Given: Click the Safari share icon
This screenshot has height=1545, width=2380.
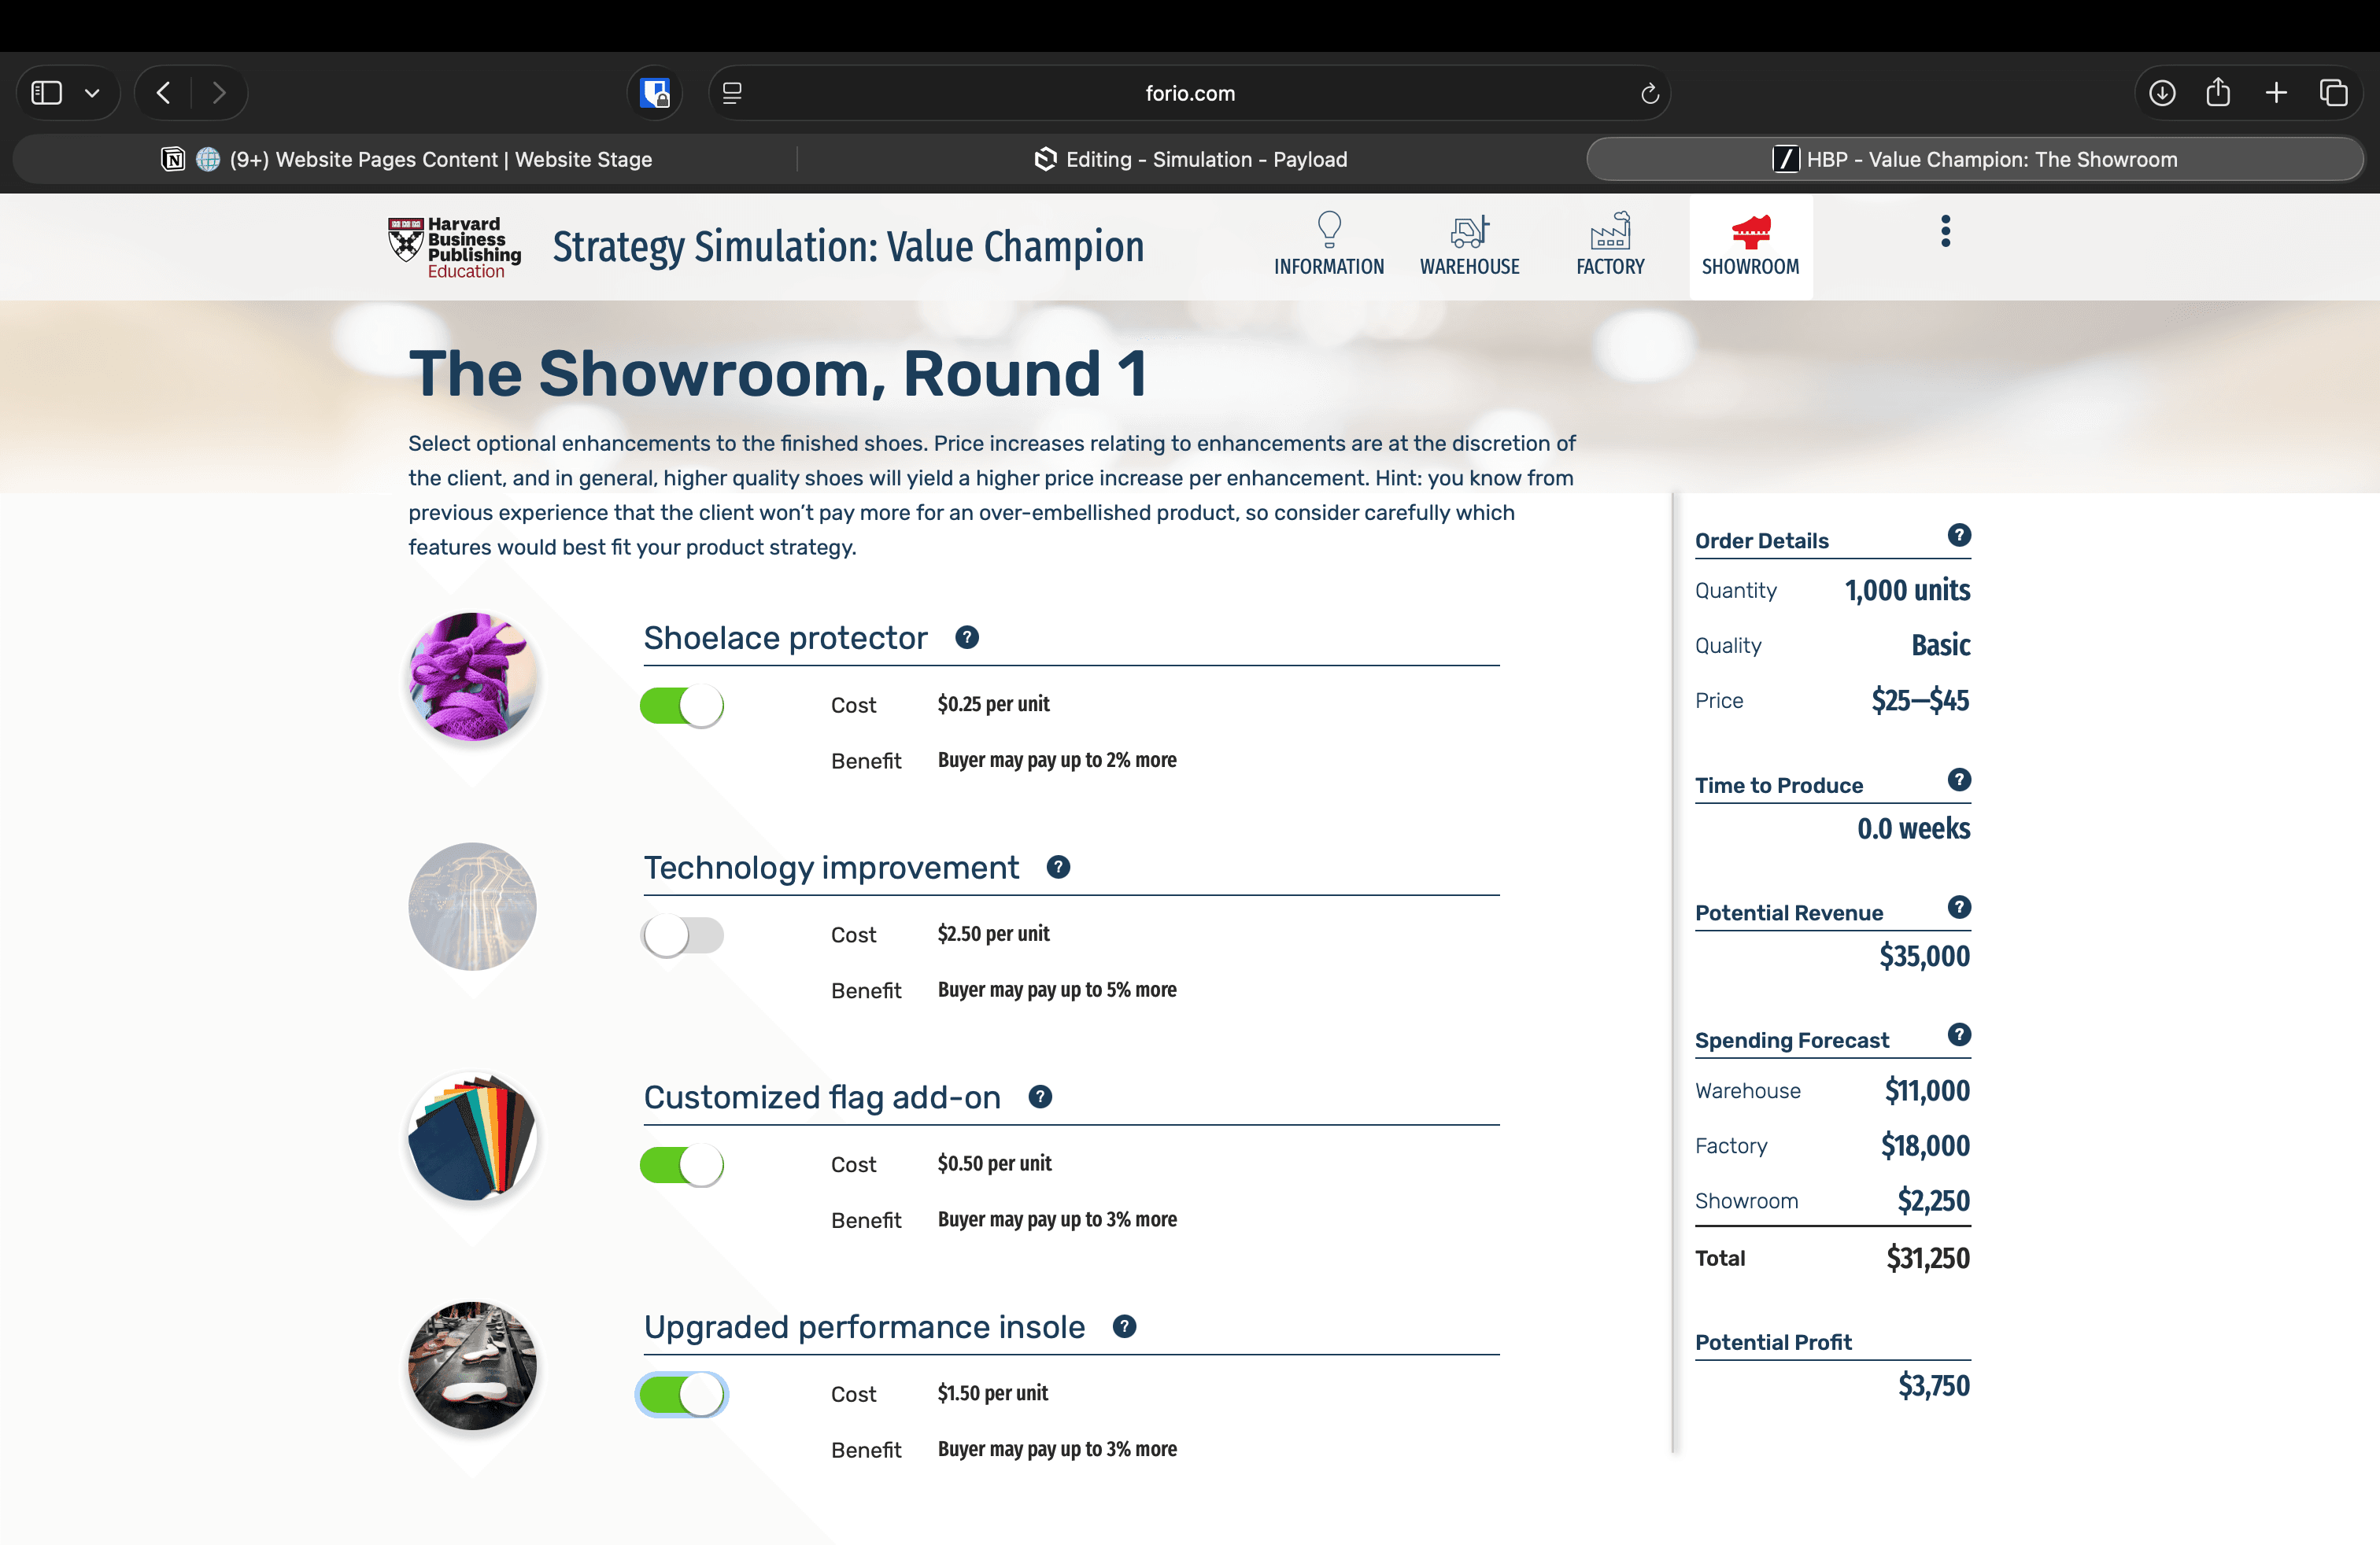Looking at the screenshot, I should tap(2218, 93).
